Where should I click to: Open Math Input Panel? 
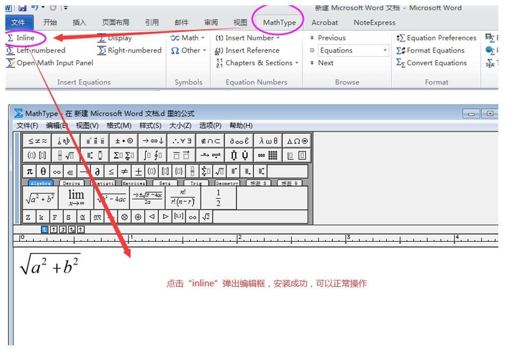coord(50,63)
